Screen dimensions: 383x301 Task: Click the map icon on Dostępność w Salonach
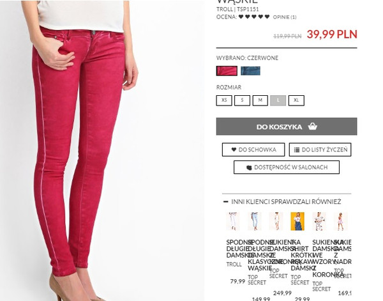click(x=249, y=167)
